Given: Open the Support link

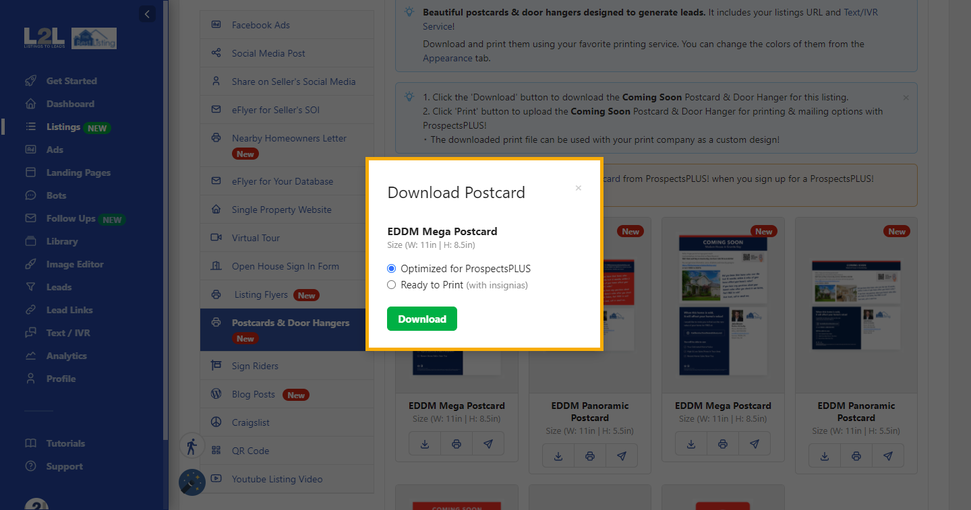Looking at the screenshot, I should pos(64,466).
